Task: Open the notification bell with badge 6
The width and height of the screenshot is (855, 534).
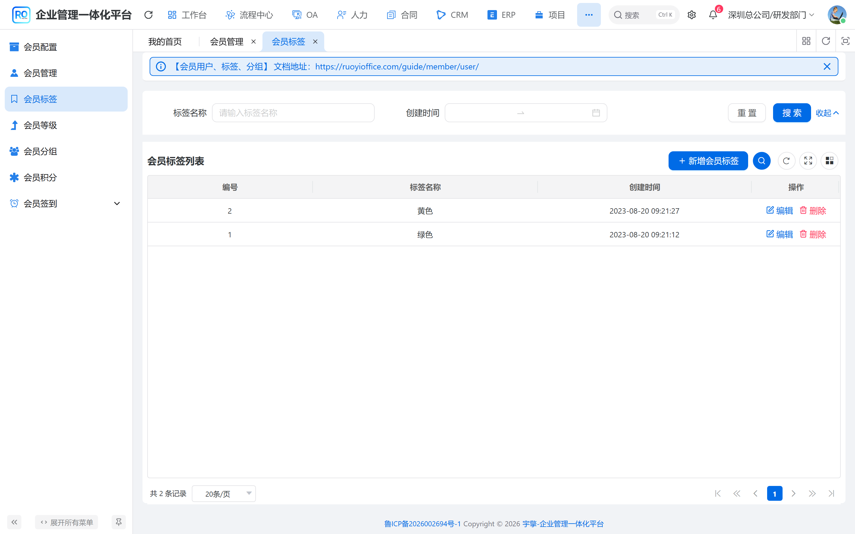Action: (713, 15)
